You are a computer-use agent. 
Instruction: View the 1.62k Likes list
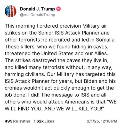coord(44,121)
